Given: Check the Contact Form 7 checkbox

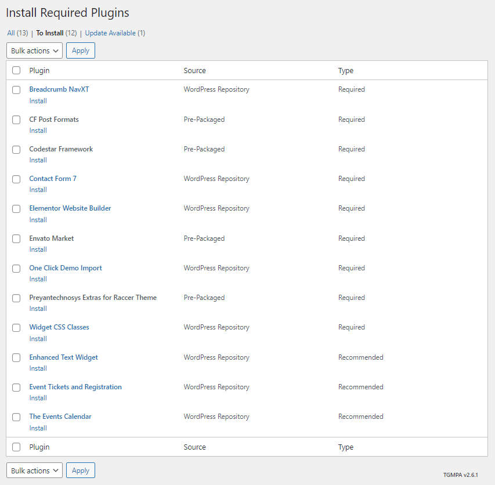Looking at the screenshot, I should [16, 179].
